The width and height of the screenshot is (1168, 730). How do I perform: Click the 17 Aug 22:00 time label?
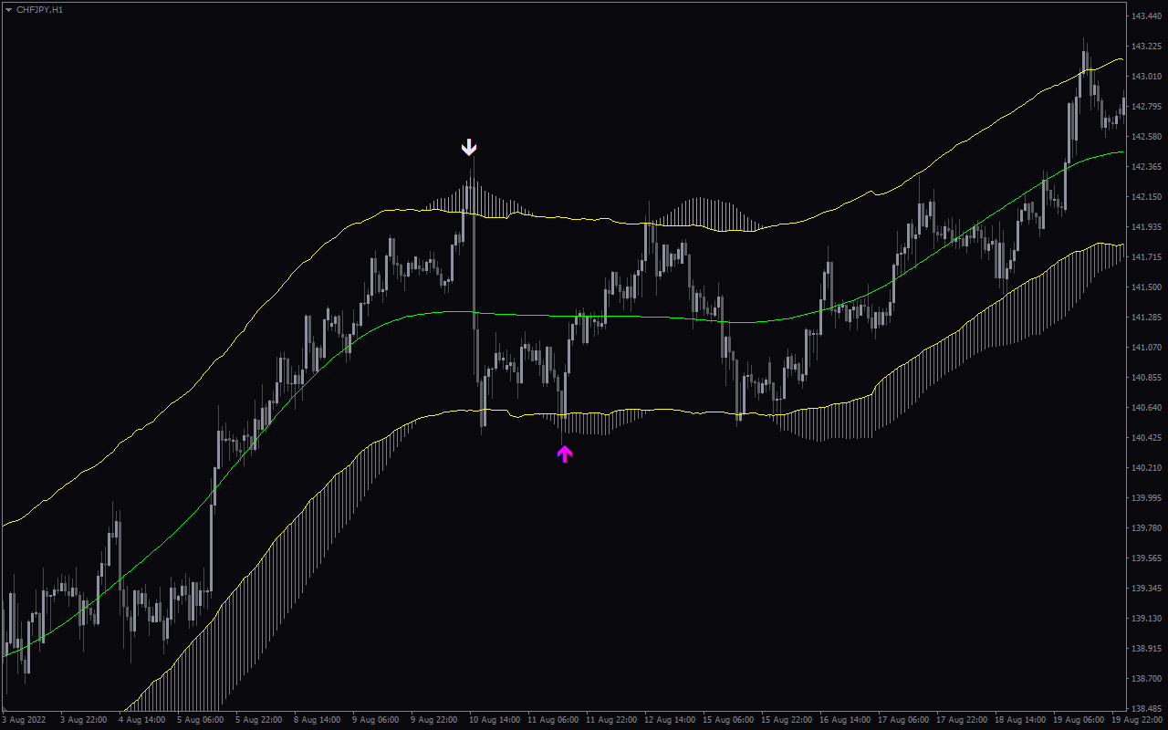[962, 720]
